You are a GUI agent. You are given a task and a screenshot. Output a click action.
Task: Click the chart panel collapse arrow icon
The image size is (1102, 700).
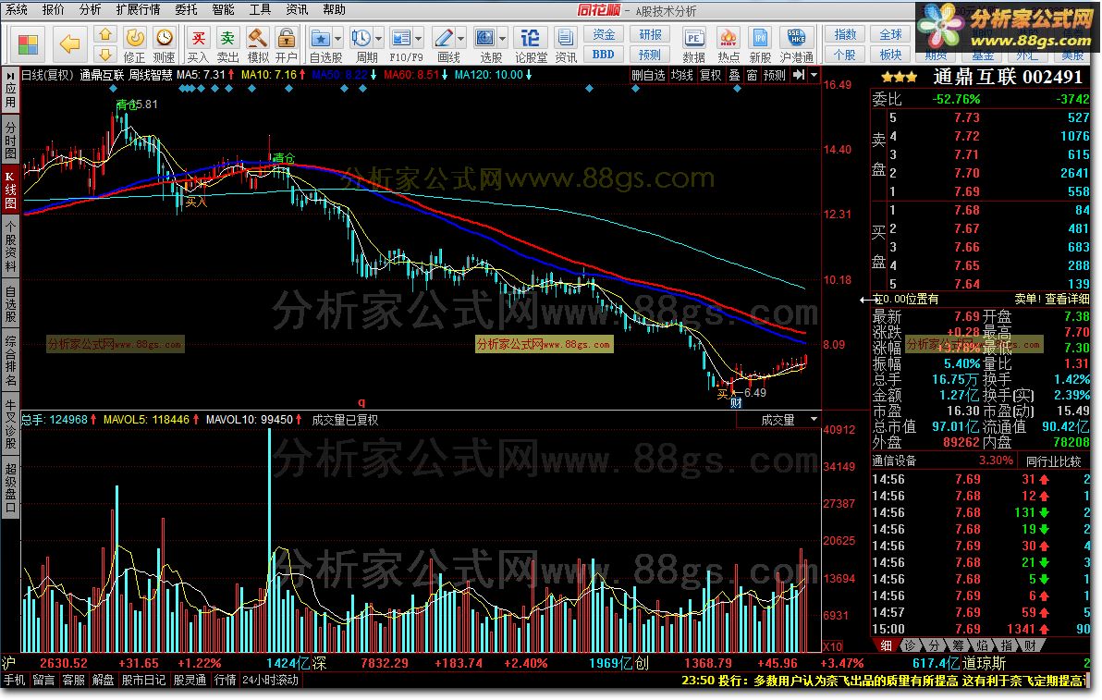coord(10,75)
